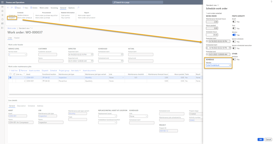
Task: Open the Invoicing ribbon tab
Action: 54,8
